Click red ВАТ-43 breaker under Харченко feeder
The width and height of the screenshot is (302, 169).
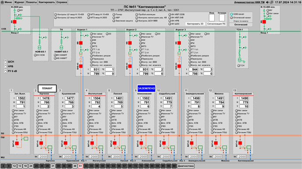41,143
